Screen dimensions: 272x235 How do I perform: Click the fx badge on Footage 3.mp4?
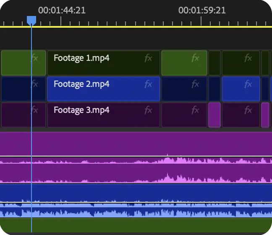pyautogui.click(x=148, y=110)
